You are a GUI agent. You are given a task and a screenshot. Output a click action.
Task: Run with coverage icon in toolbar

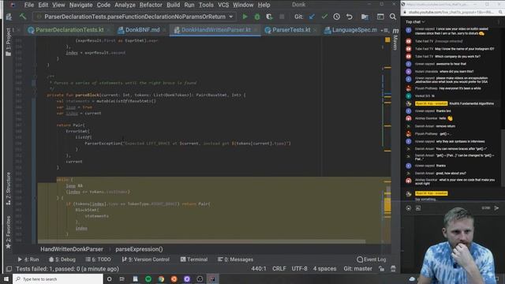(x=269, y=17)
